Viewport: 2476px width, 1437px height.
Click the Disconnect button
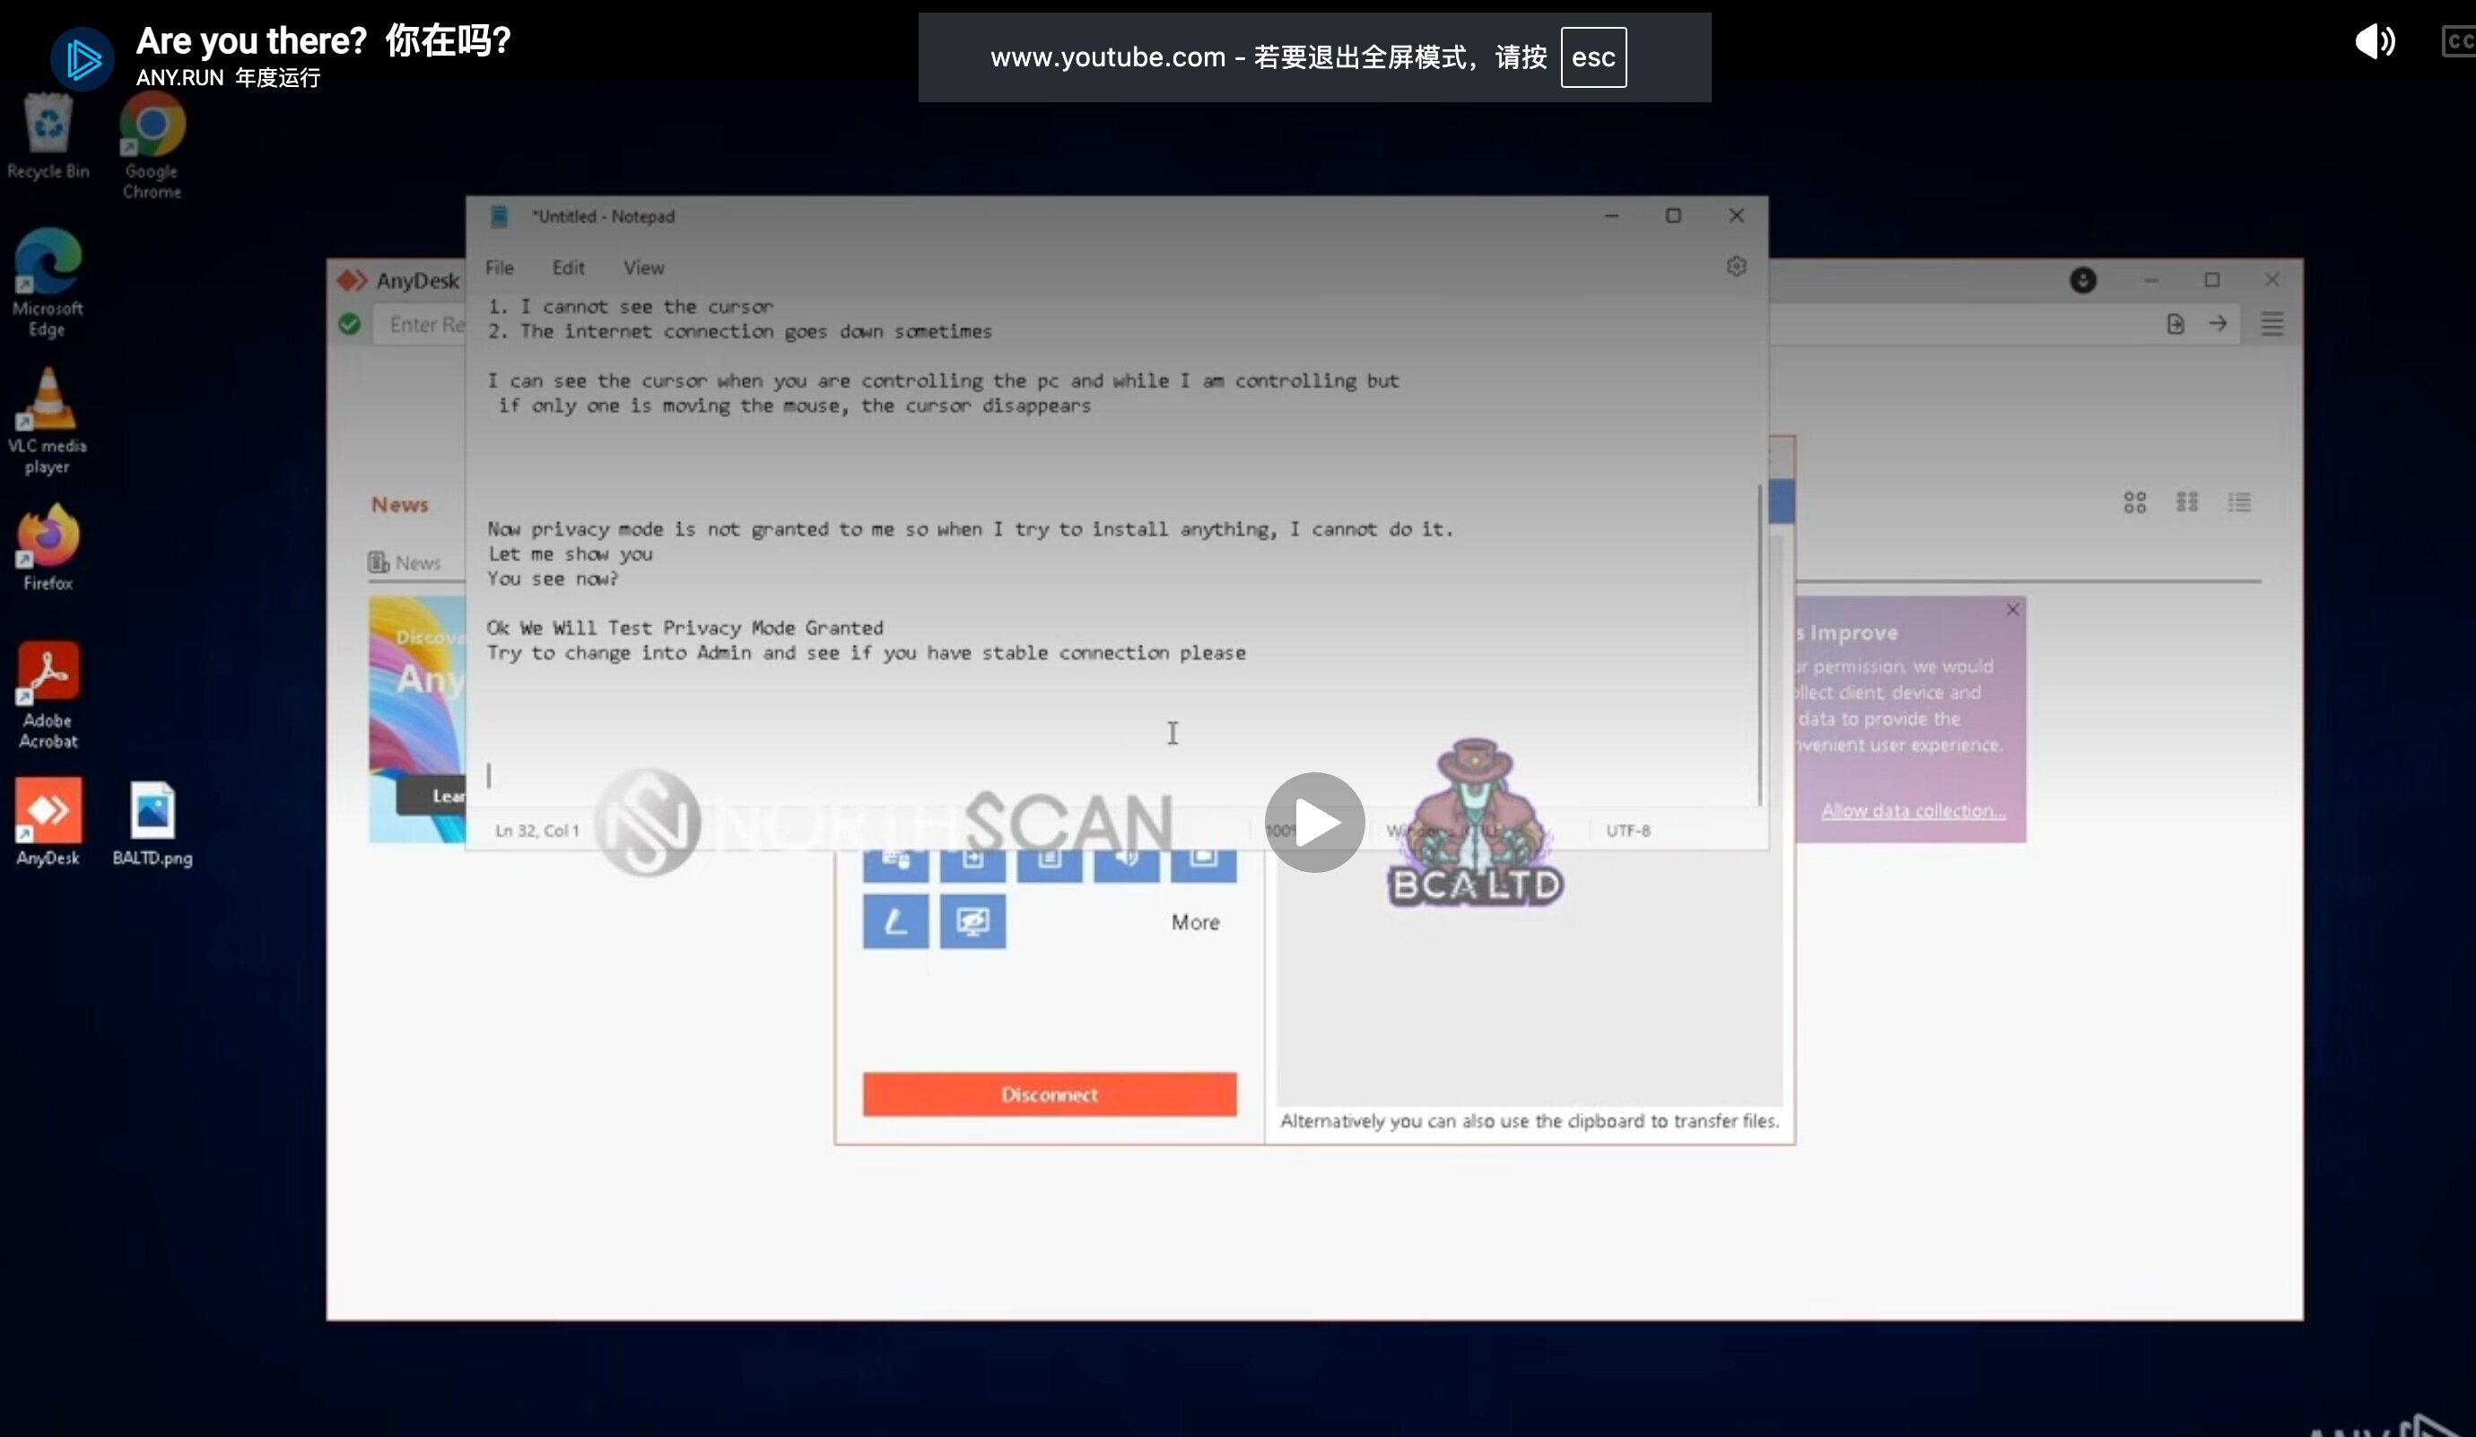[x=1050, y=1094]
